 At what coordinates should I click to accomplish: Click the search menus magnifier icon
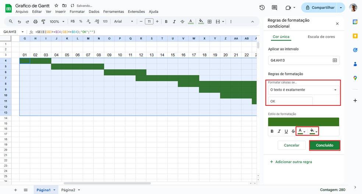point(11,21)
